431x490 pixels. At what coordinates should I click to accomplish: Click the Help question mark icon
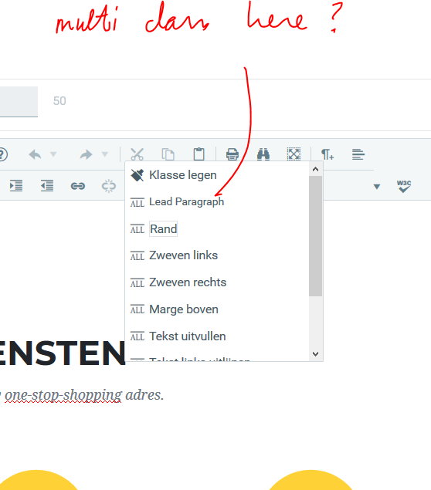(2, 154)
